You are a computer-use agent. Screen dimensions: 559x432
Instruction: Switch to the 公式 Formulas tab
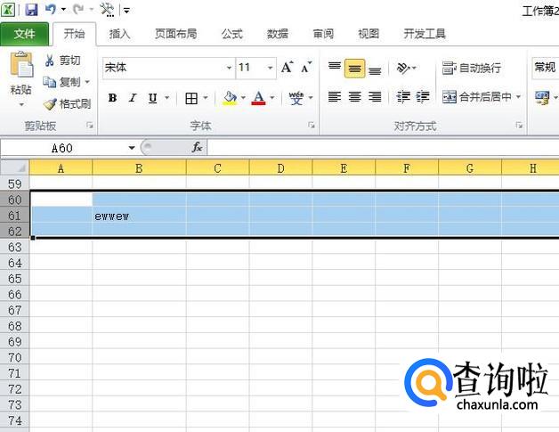tap(231, 34)
